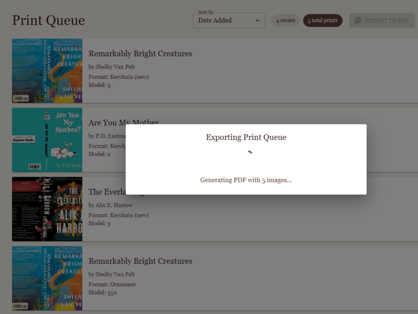Click the Remarkably Bright Creatures title above Keychain format
Viewport: 418px width, 314px height.
pos(140,54)
